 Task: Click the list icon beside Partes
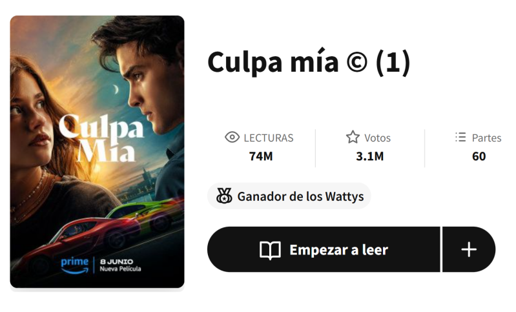point(460,137)
